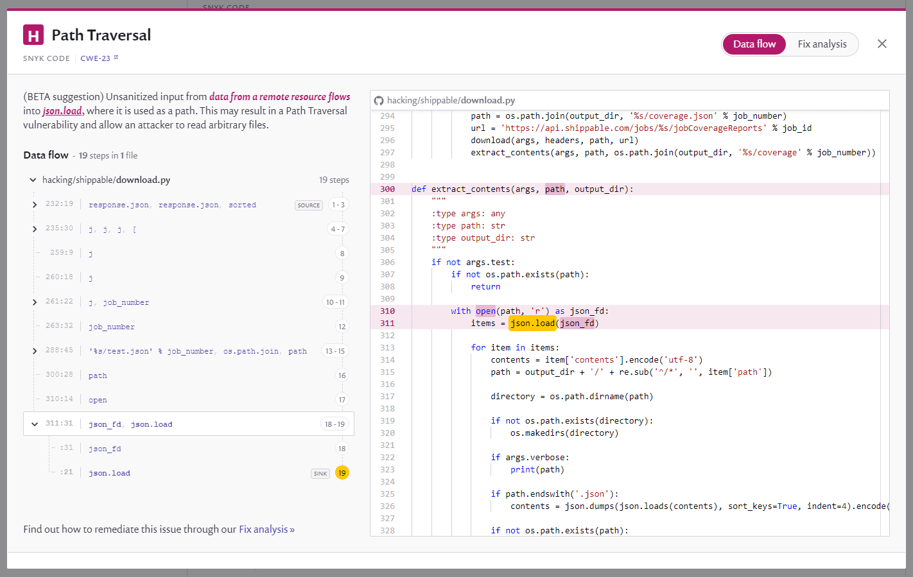Click the GitHub icon beside download.py path
The width and height of the screenshot is (913, 577).
point(379,101)
